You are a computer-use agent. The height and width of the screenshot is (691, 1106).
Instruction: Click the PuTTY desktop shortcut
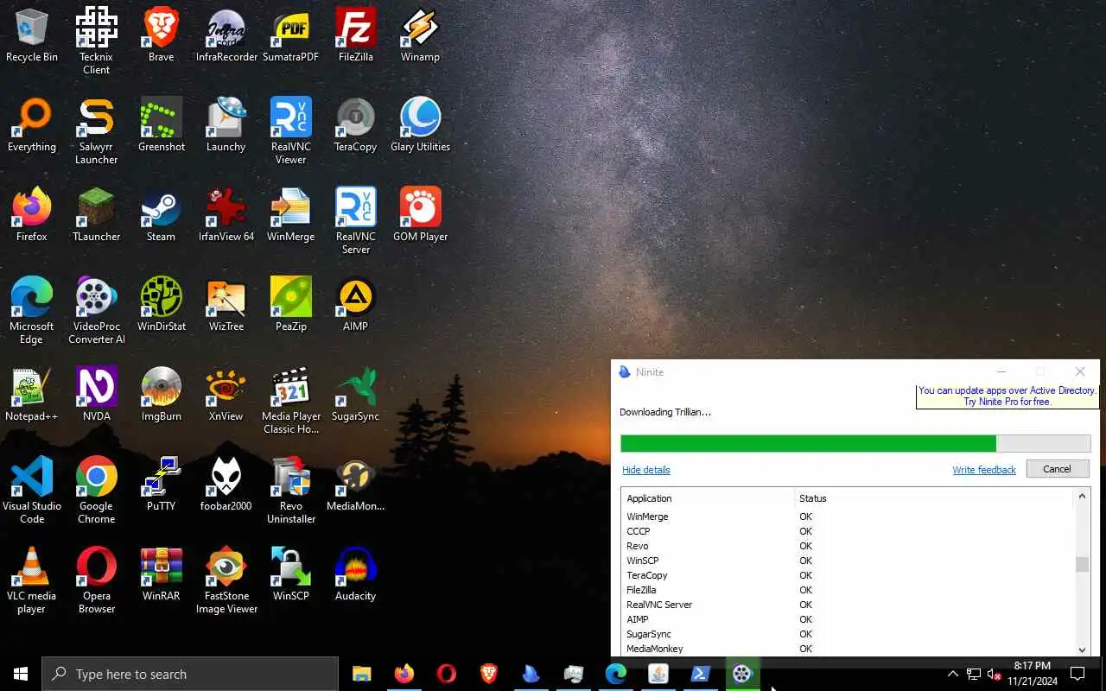click(x=162, y=485)
